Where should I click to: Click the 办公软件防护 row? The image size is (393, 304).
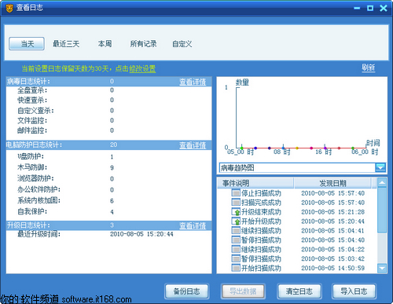pyautogui.click(x=108, y=189)
